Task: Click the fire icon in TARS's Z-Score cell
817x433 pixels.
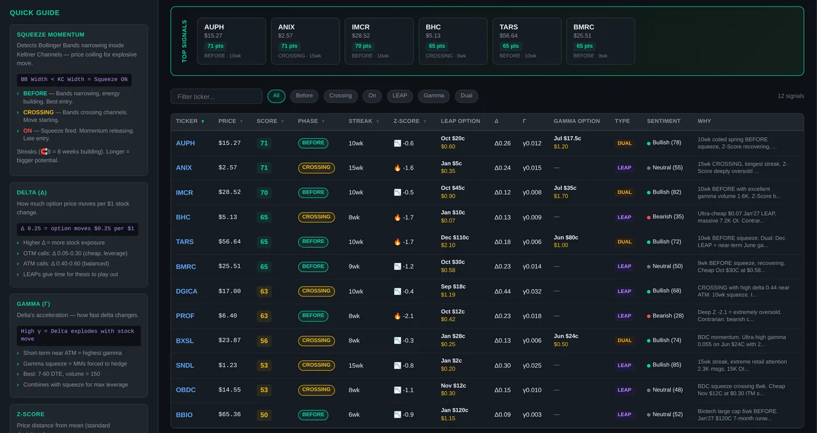Action: (397, 242)
